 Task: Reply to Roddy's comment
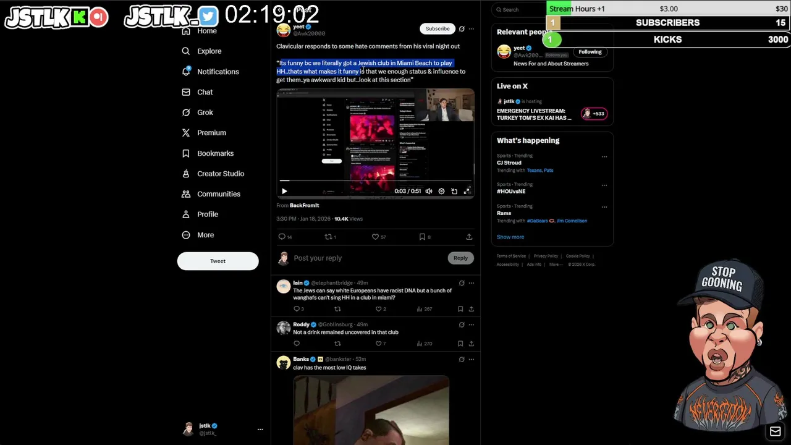(x=297, y=344)
